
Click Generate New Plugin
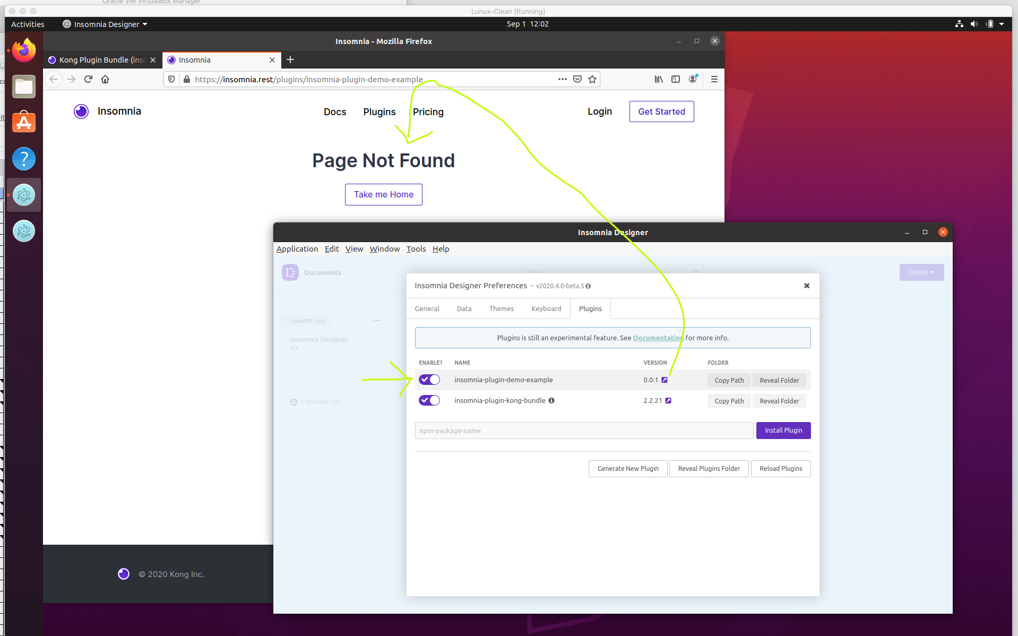(628, 468)
